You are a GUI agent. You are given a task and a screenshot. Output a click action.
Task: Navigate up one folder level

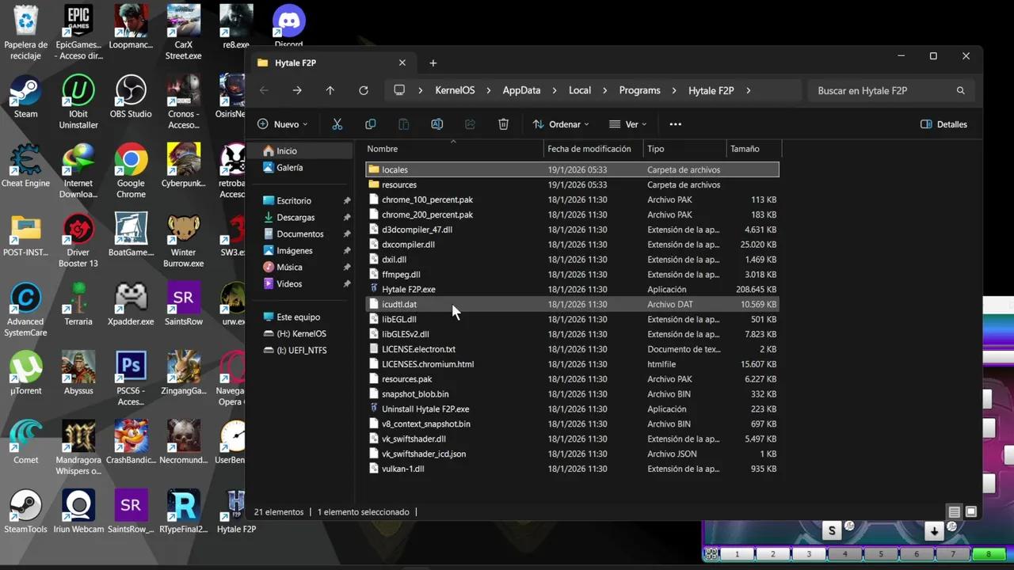point(330,90)
